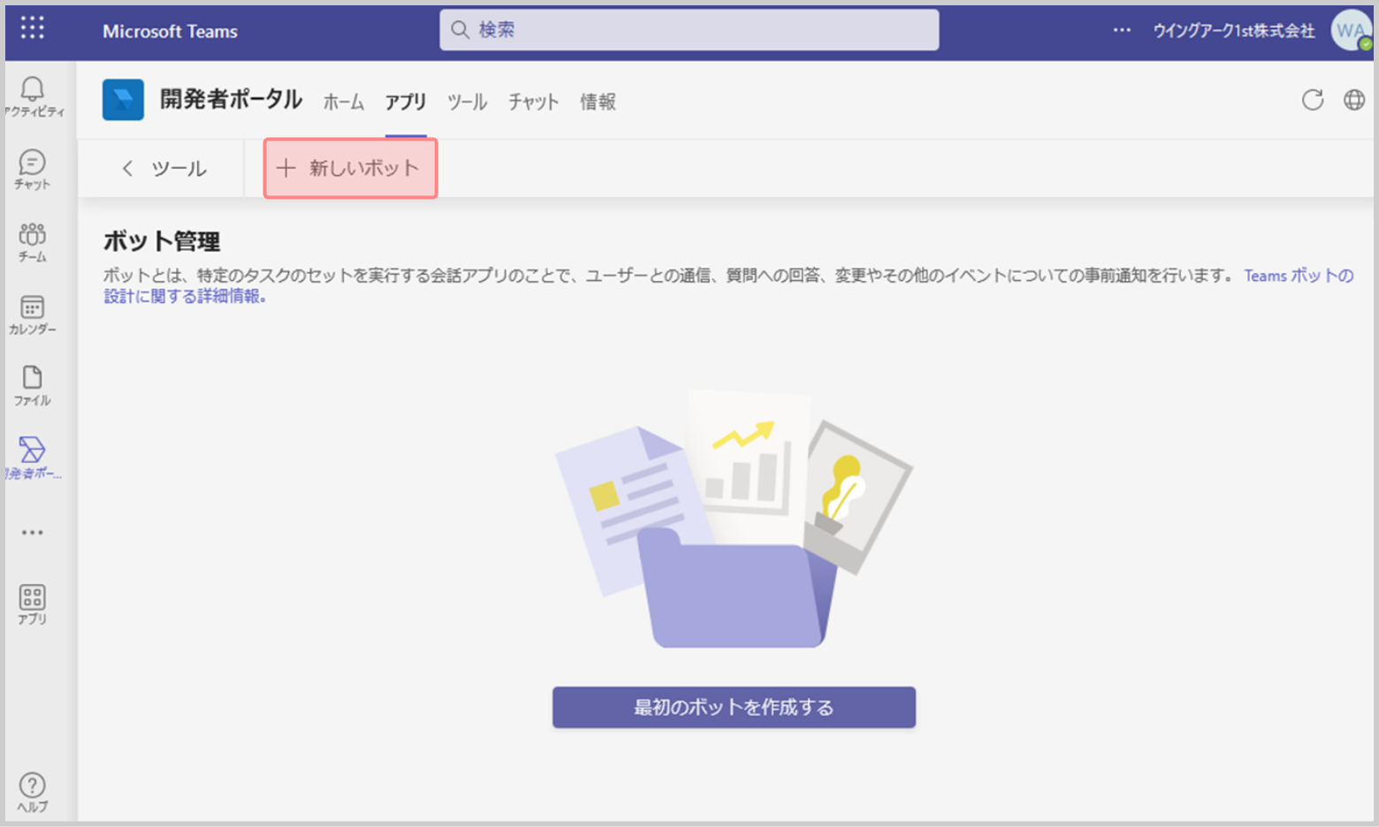Open Help (ヘルプ) in the sidebar
Screen dimensions: 1379x827
click(x=33, y=792)
